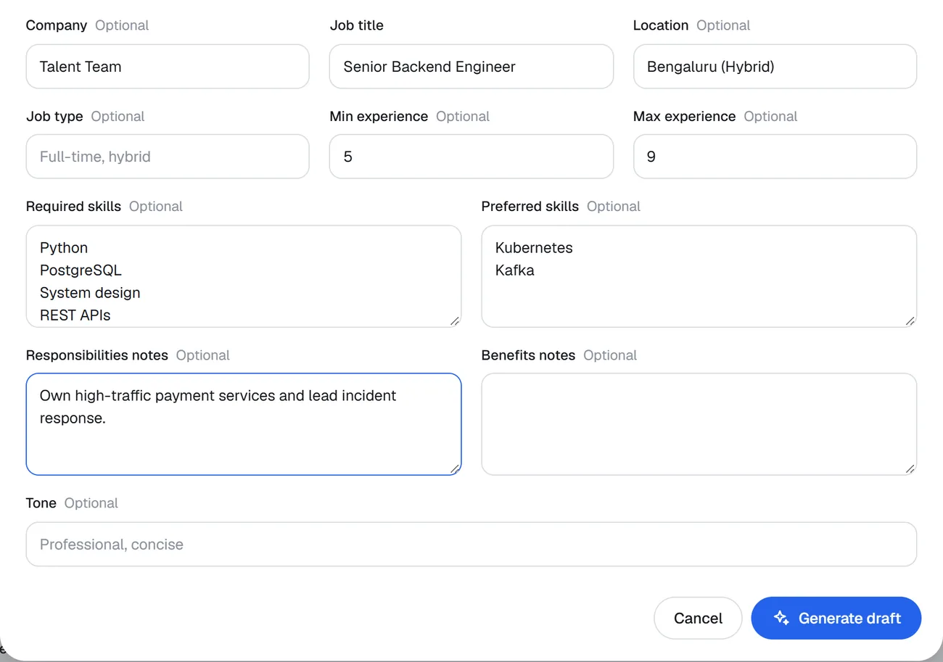Focus the Tone input field

[x=471, y=545]
